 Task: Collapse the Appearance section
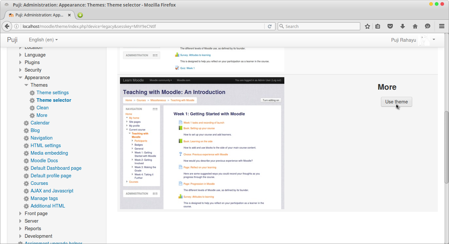pos(20,78)
